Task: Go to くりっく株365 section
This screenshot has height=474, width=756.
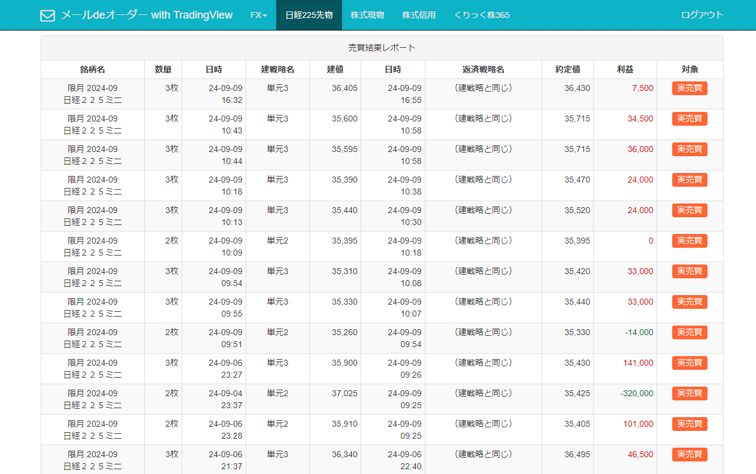Action: (x=482, y=15)
